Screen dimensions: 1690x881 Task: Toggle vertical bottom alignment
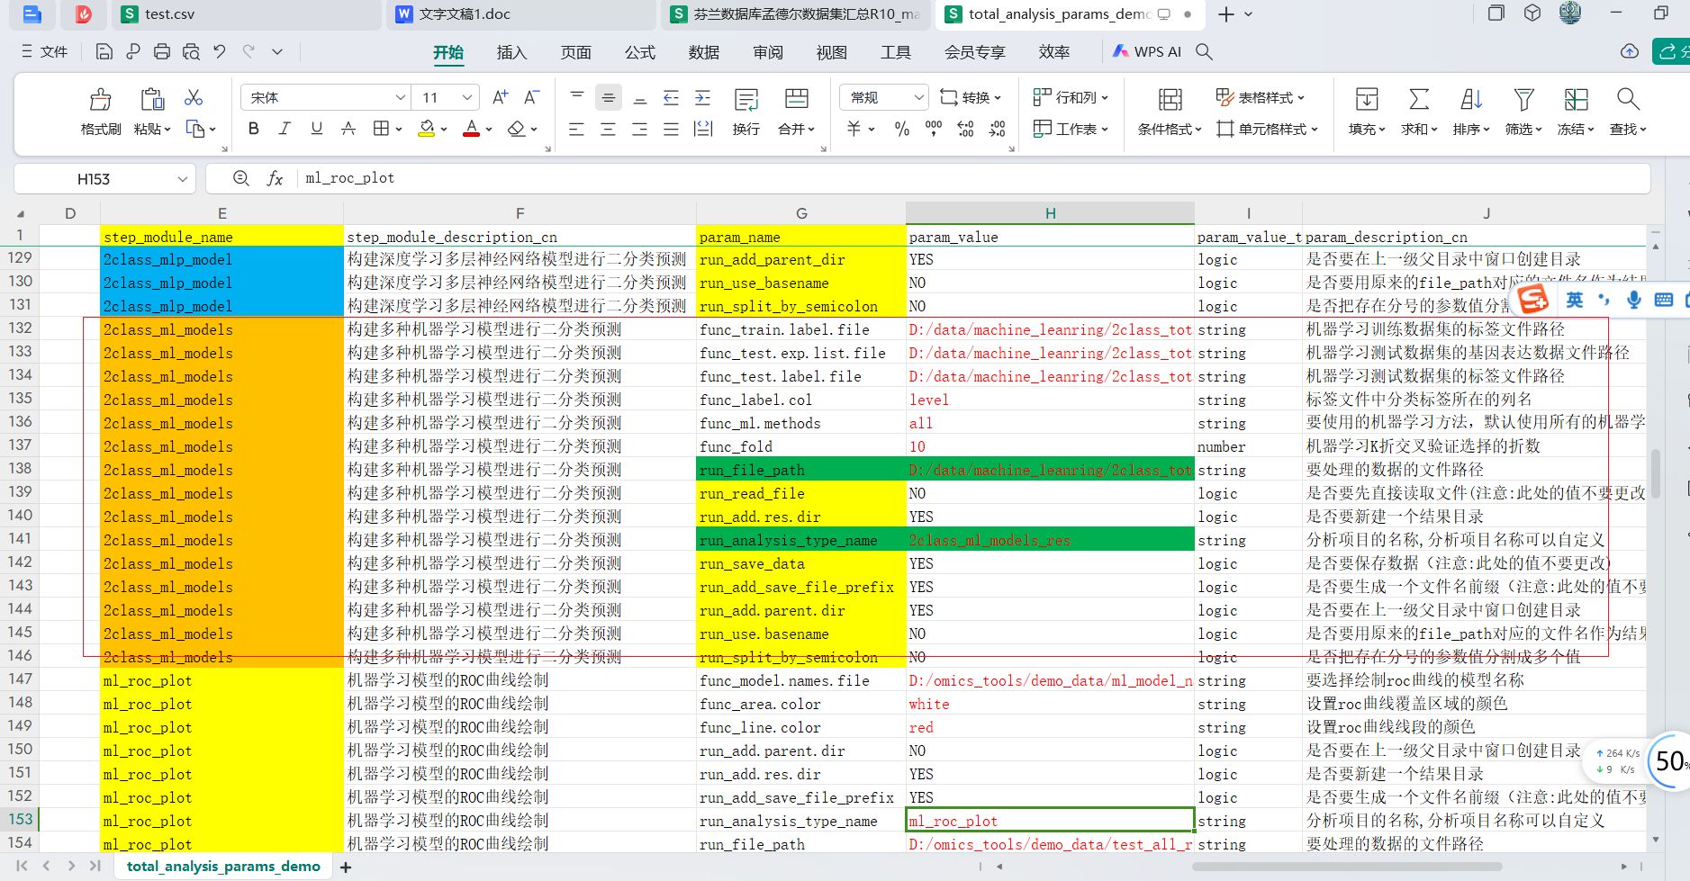click(x=639, y=97)
